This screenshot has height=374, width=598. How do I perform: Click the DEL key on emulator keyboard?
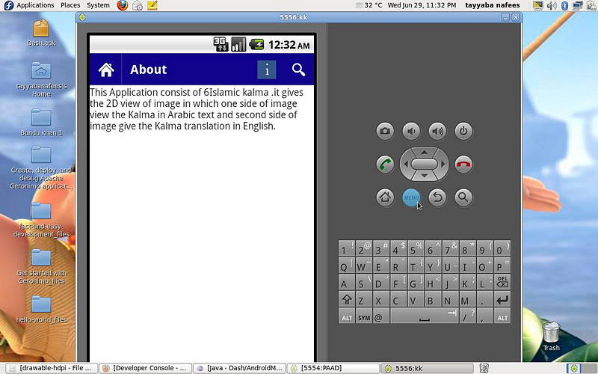coord(502,282)
